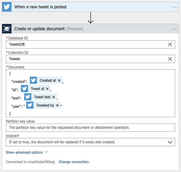This screenshot has height=172, width=181.
Task: Click the Cosmos DB action icon
Action: point(7,29)
